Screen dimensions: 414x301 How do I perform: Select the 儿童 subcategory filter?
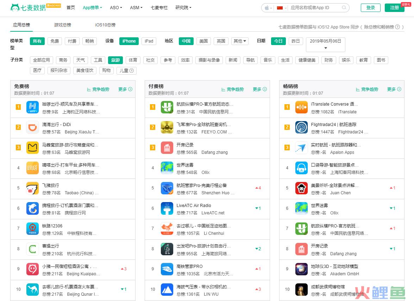click(x=126, y=71)
